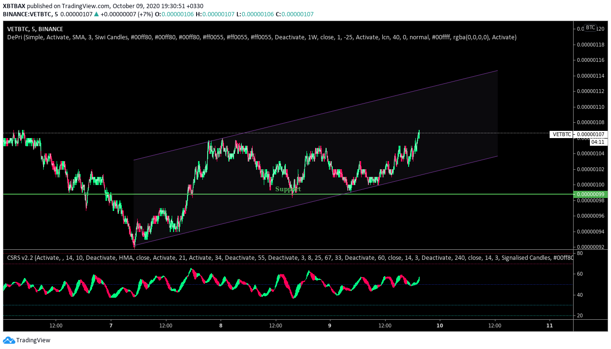Click the 0.00000104 price axis label
611x349 pixels.
click(591, 154)
